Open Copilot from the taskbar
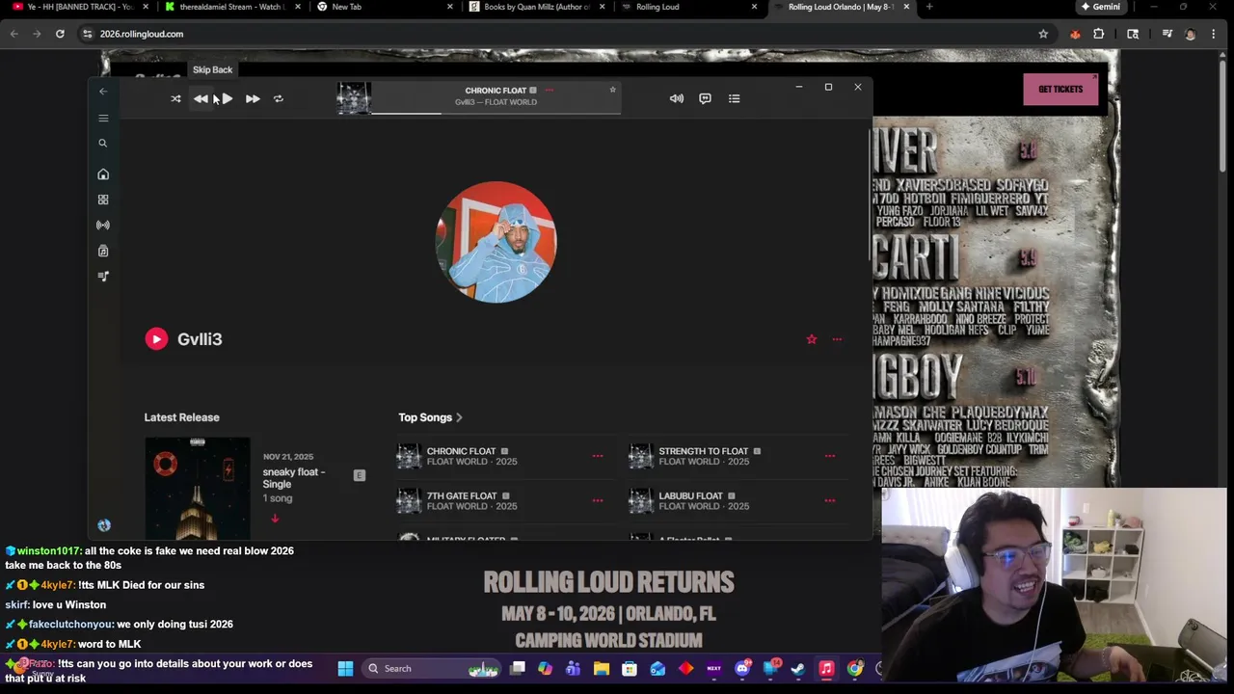The width and height of the screenshot is (1234, 694). pyautogui.click(x=545, y=668)
